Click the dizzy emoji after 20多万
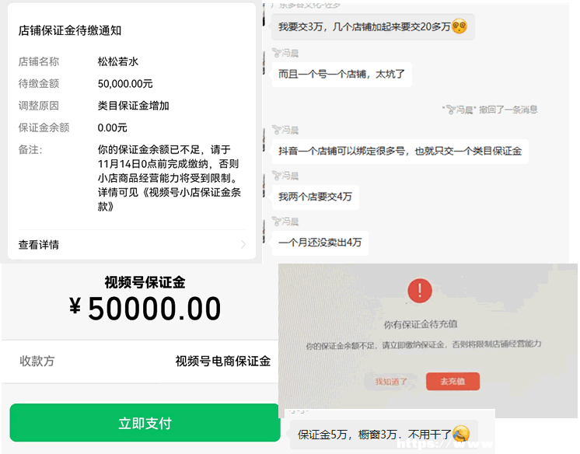 point(459,26)
